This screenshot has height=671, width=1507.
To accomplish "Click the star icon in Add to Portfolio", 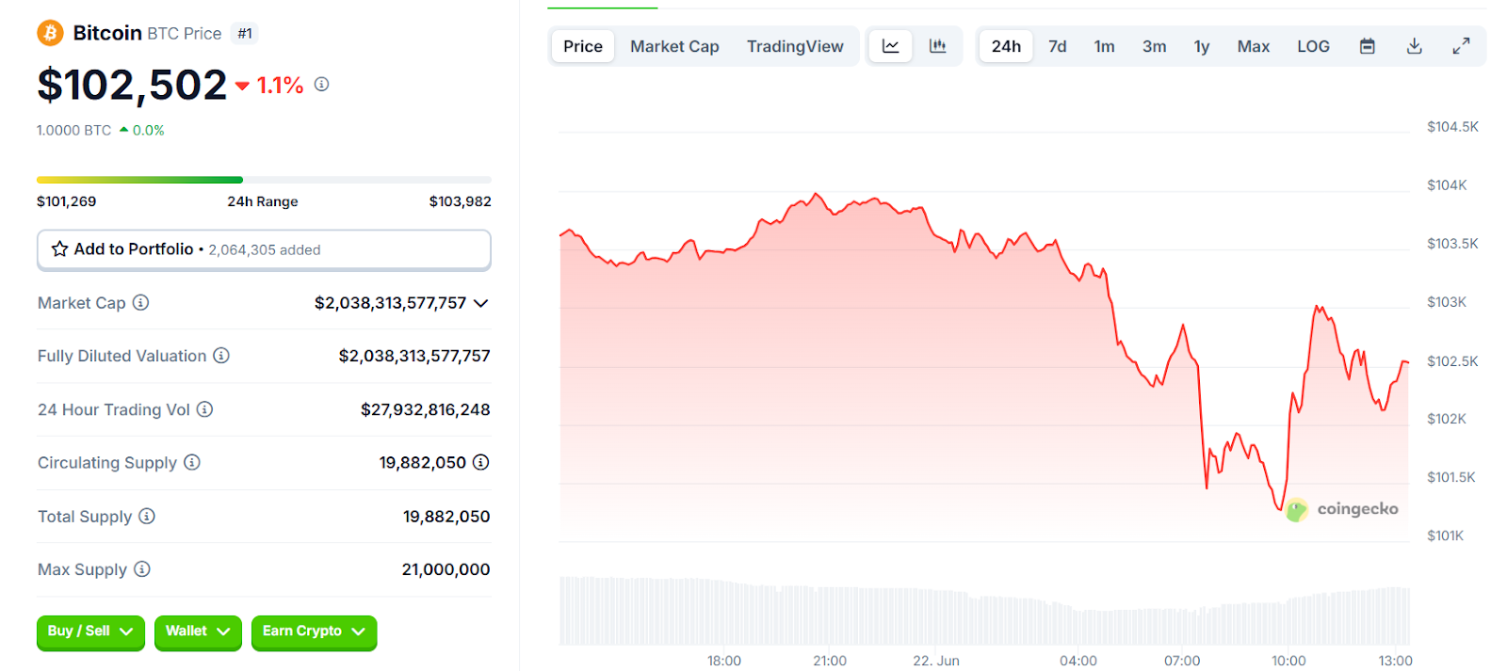I will 59,248.
